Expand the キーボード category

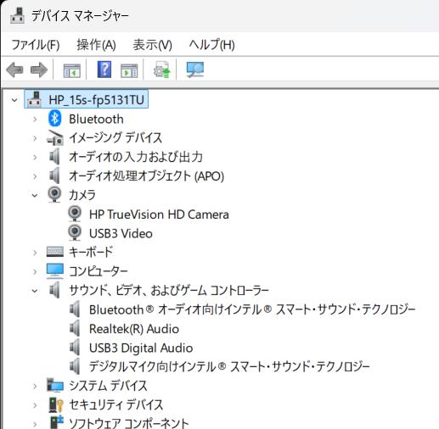(x=35, y=253)
